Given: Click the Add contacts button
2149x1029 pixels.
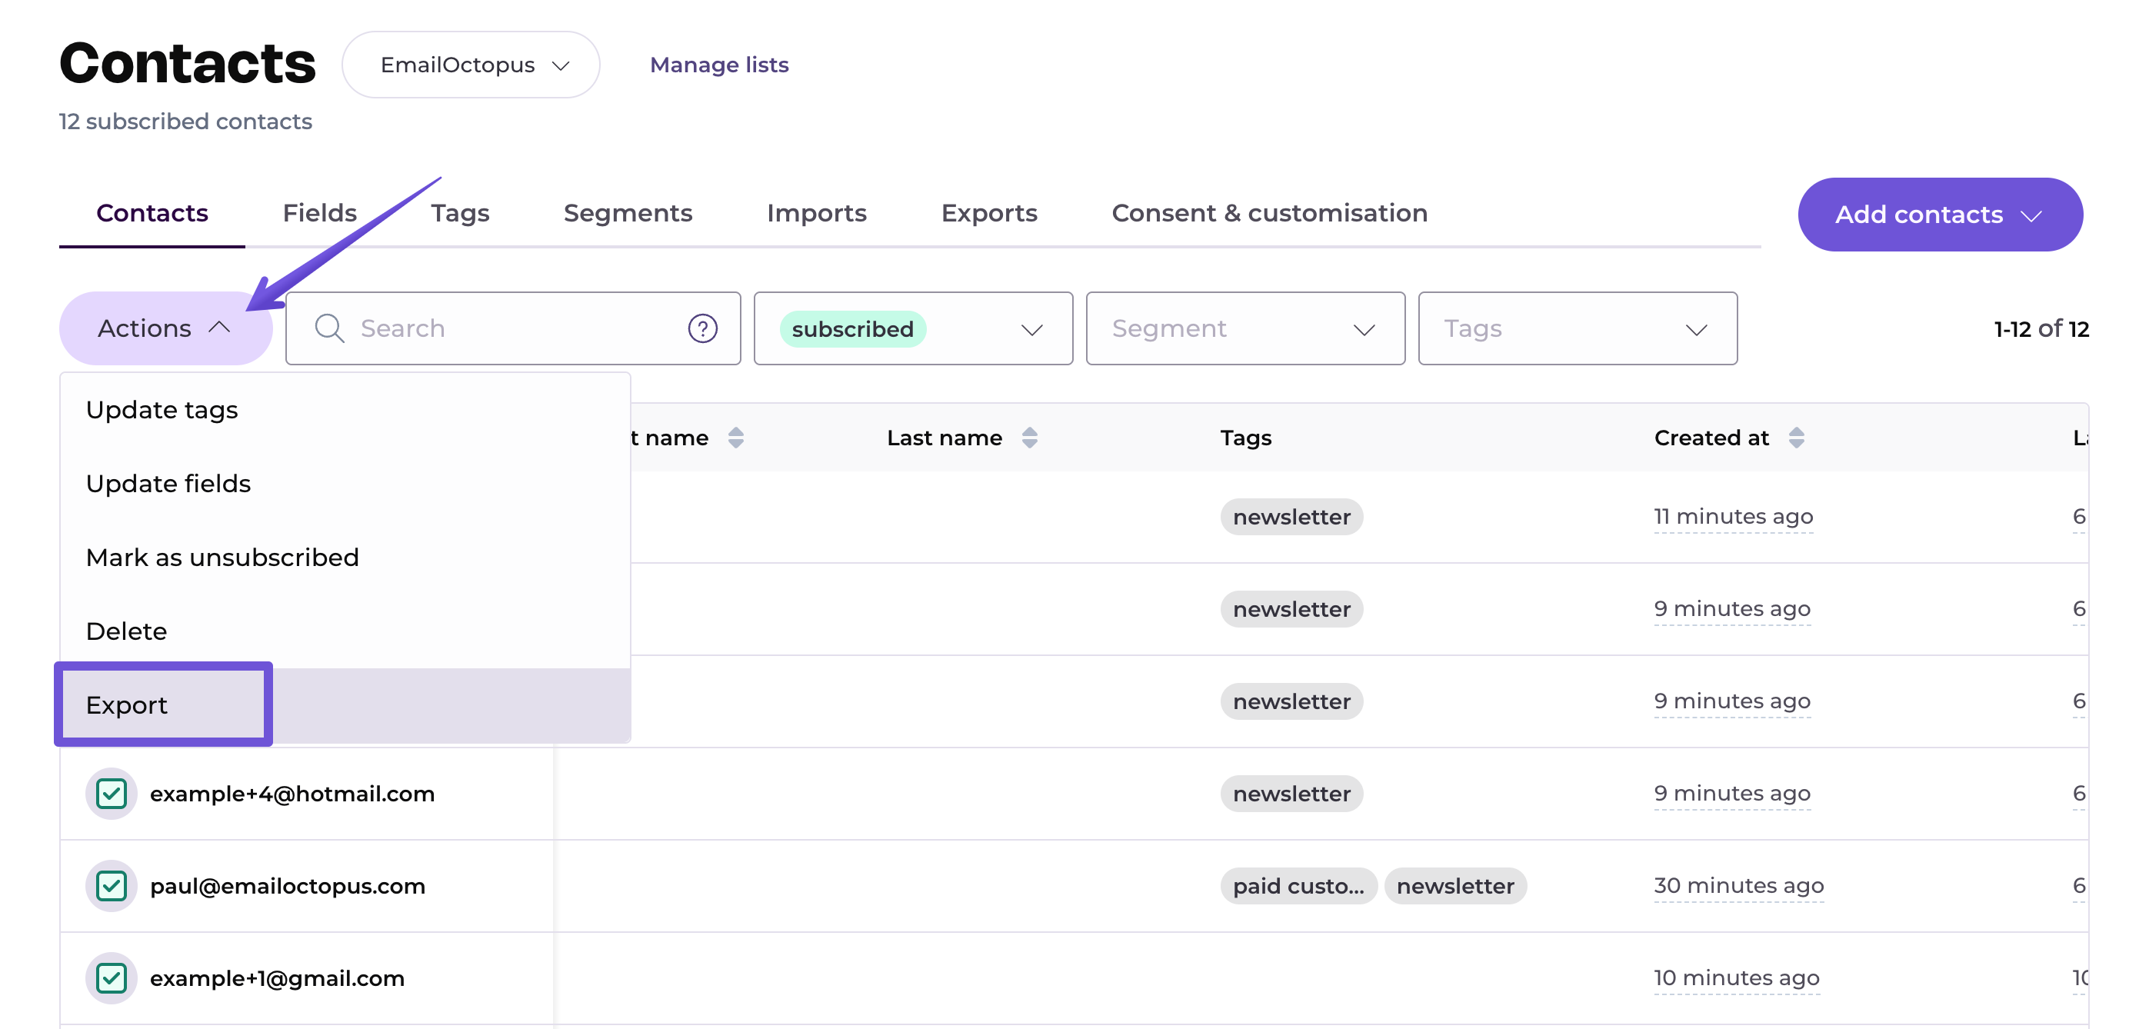Looking at the screenshot, I should click(1939, 215).
